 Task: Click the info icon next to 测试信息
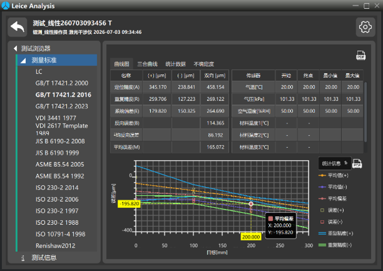[23, 258]
